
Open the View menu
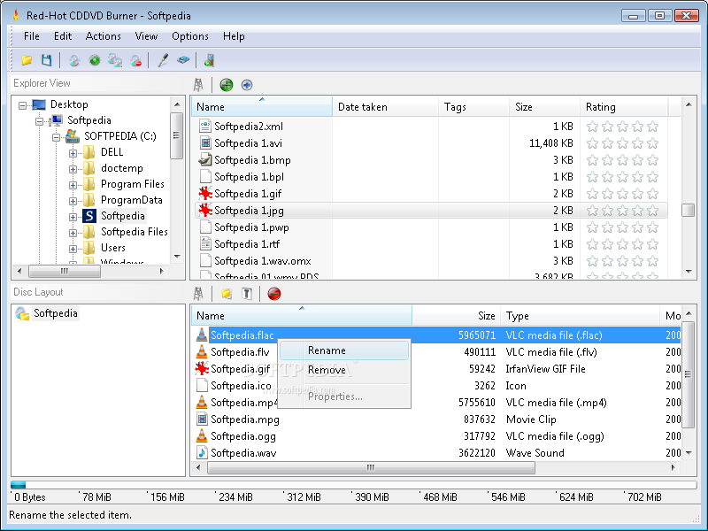click(x=146, y=36)
